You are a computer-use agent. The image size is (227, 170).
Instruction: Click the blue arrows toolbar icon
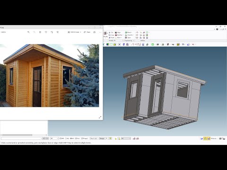[x=124, y=44]
